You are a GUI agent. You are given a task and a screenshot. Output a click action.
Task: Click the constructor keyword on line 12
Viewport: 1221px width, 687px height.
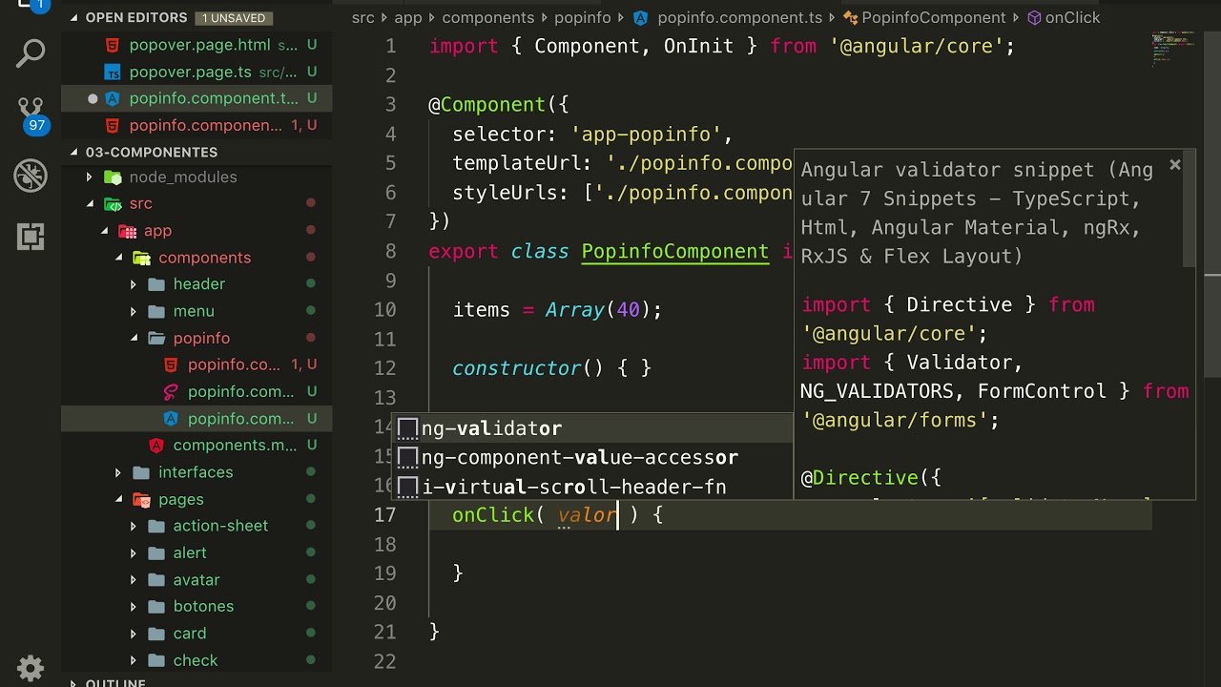click(x=516, y=368)
